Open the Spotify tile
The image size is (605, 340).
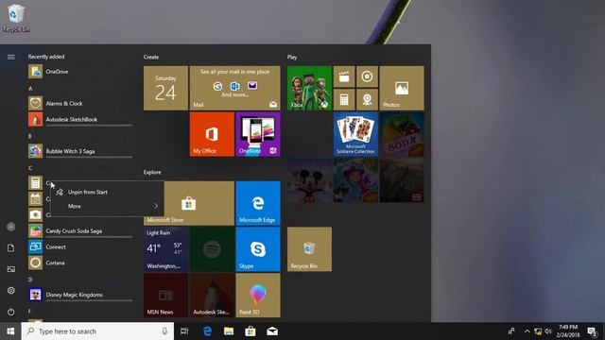point(212,249)
